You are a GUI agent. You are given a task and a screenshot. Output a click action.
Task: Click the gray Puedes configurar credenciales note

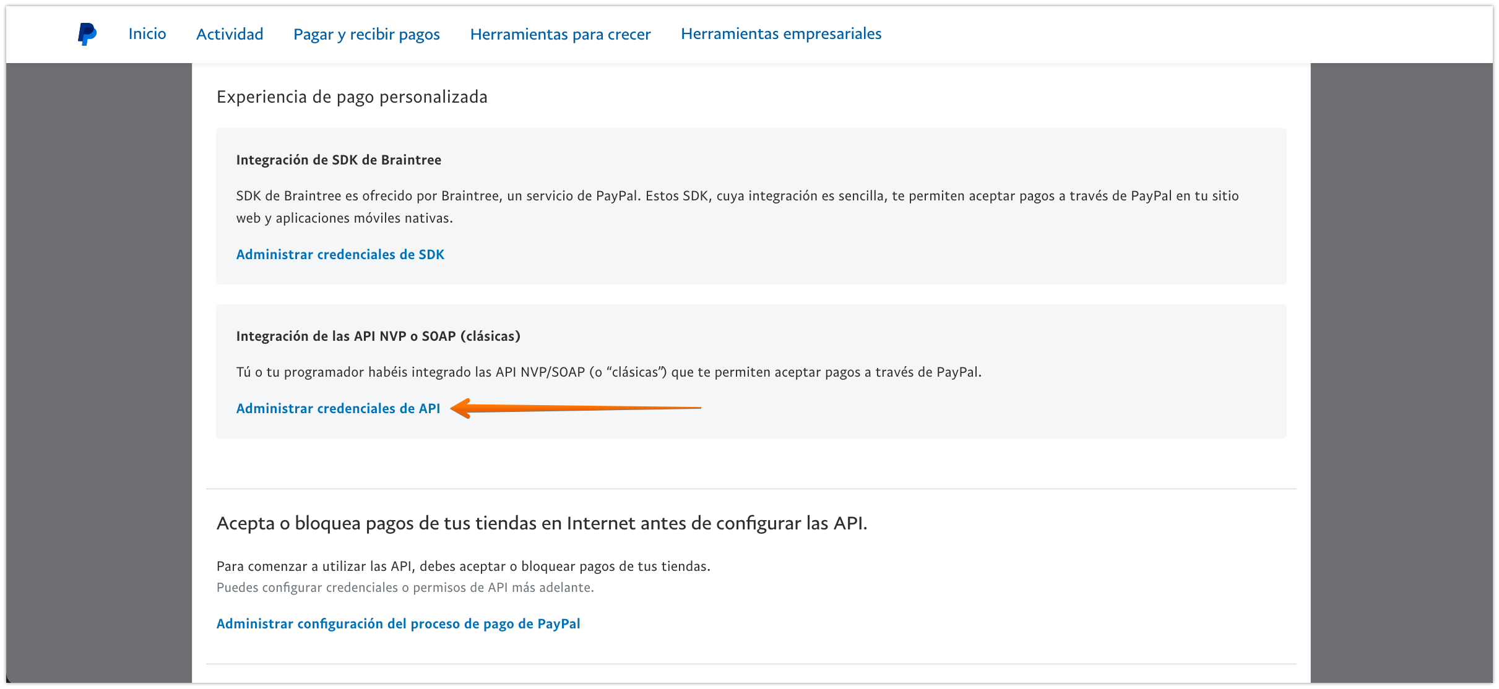[x=405, y=588]
